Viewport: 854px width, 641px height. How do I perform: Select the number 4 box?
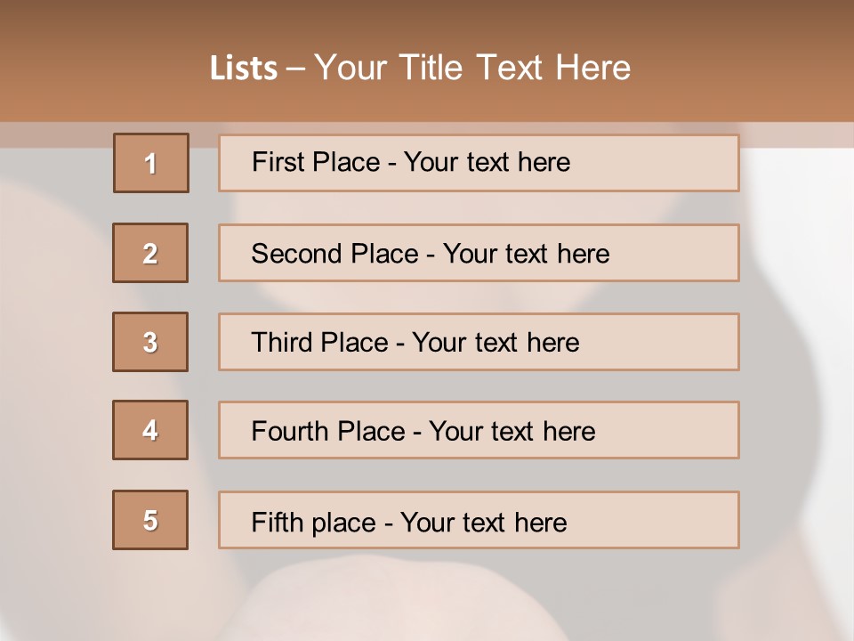click(x=150, y=430)
